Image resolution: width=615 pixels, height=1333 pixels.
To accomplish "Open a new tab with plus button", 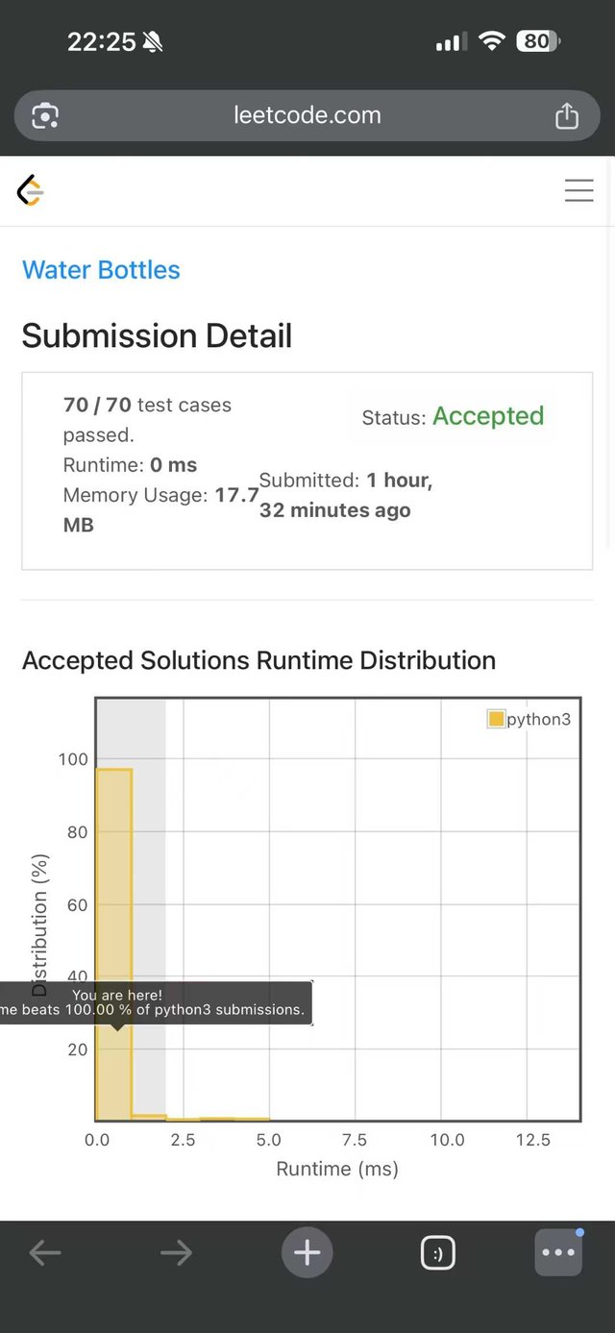I will 307,1252.
